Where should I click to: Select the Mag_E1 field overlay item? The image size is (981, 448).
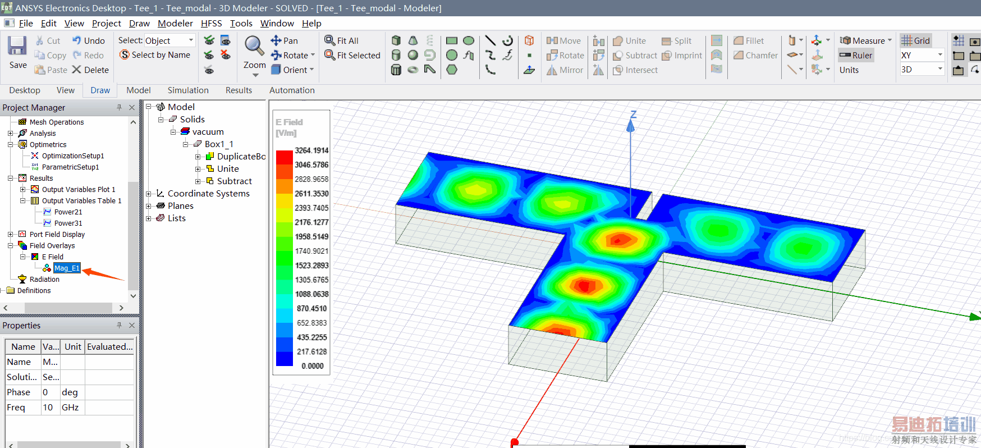[x=67, y=268]
